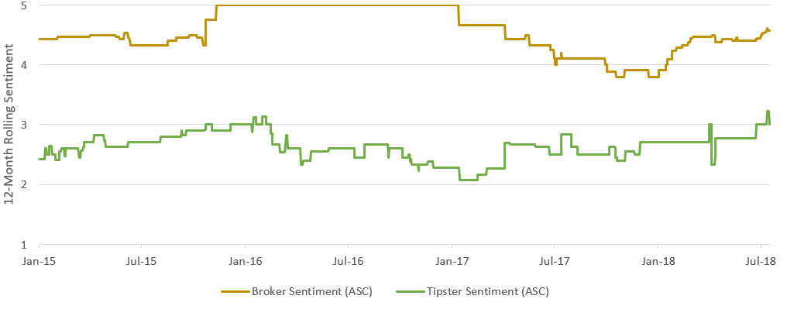Image resolution: width=787 pixels, height=316 pixels.
Task: Click the tipster line's lowest dip near Jan-17
Action: coord(467,180)
